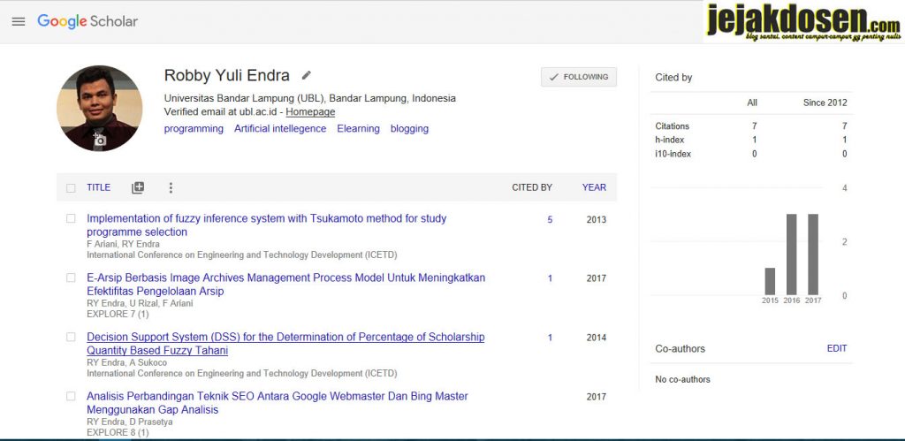This screenshot has width=905, height=441.
Task: Select the Artificial intellegence interest tag
Action: (280, 129)
